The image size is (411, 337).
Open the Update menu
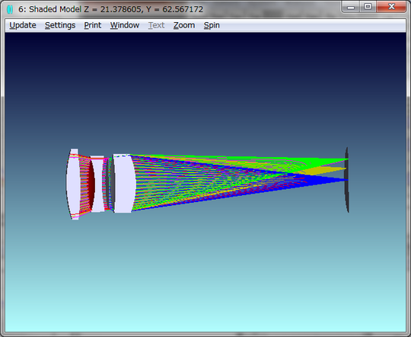point(23,25)
